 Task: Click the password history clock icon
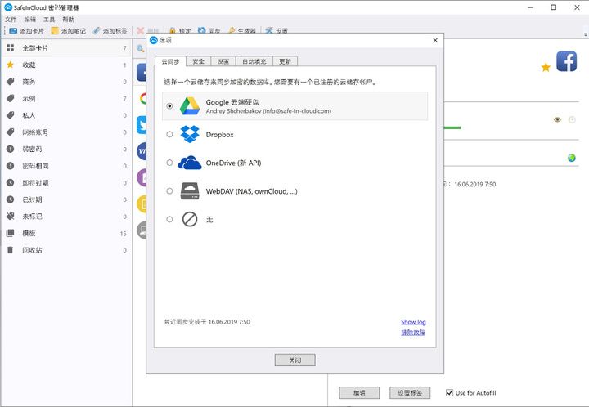tap(572, 119)
